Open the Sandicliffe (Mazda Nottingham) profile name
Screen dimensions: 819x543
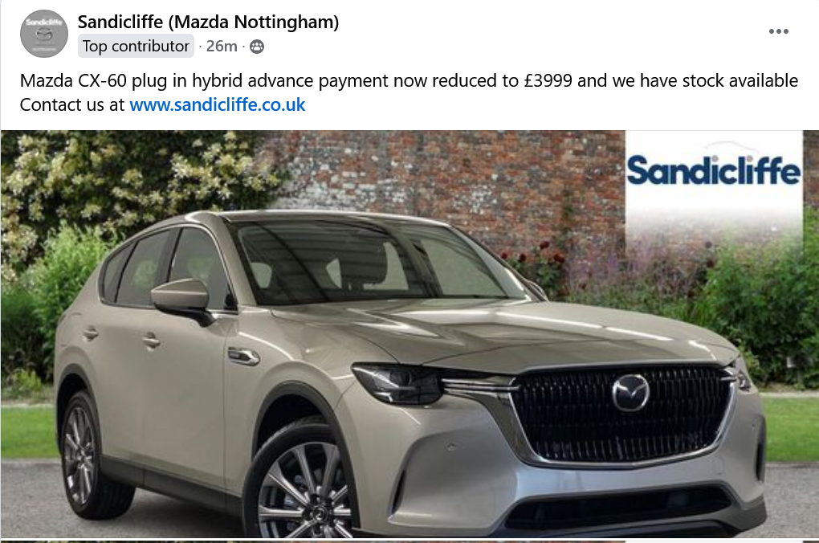click(x=209, y=22)
